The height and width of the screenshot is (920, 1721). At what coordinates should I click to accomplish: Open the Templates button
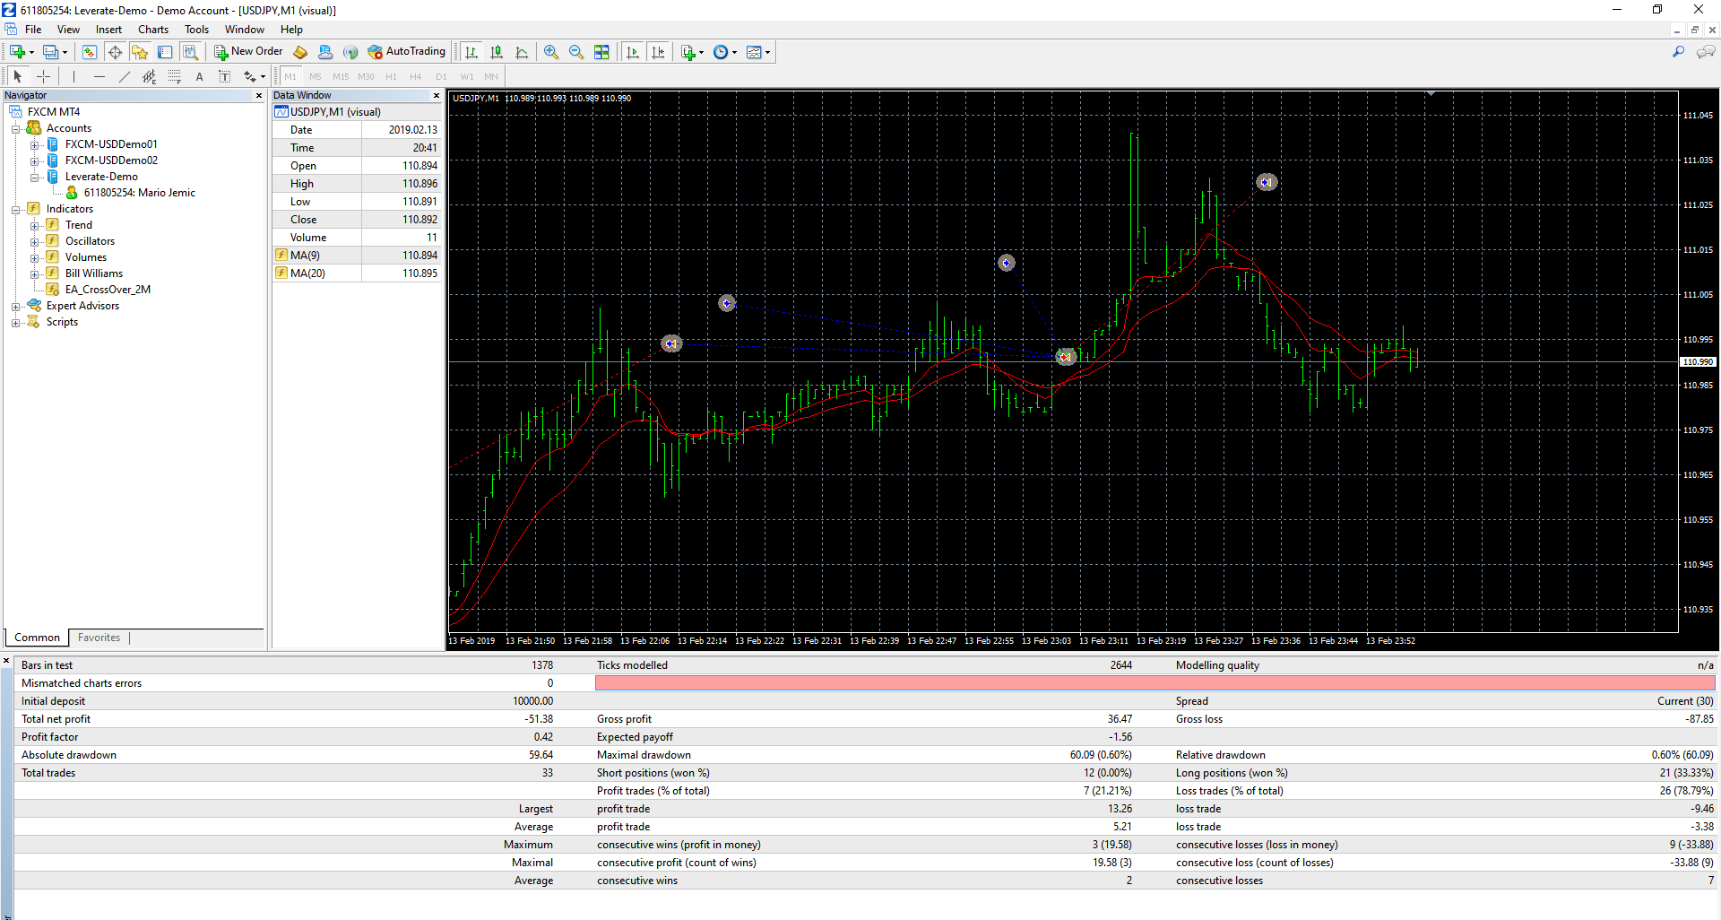point(754,52)
